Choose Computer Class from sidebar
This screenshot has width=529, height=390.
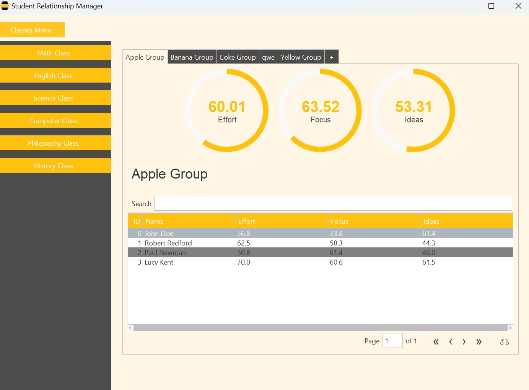click(x=55, y=120)
